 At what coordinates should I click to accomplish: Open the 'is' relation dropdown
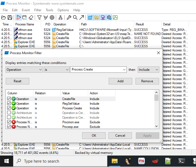(x=56, y=69)
